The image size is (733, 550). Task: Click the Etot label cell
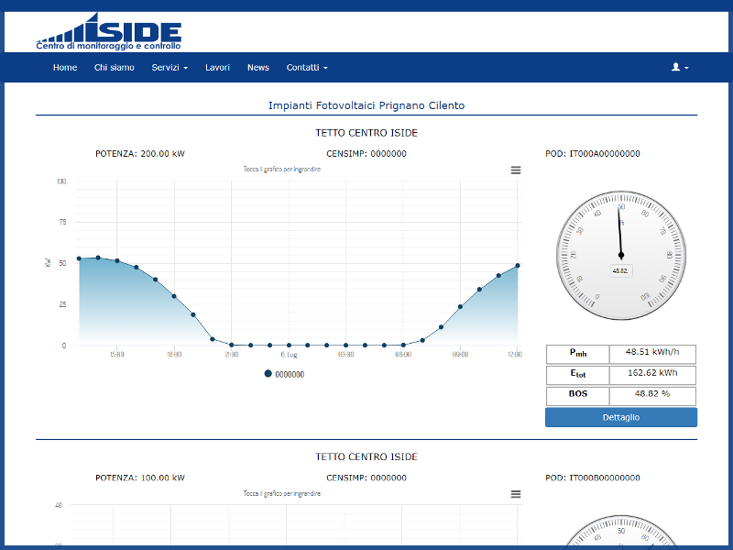[x=578, y=375]
